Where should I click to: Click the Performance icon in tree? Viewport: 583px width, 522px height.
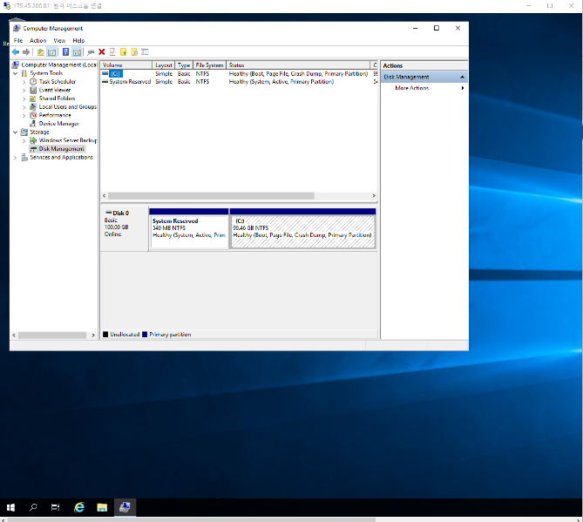pos(33,115)
